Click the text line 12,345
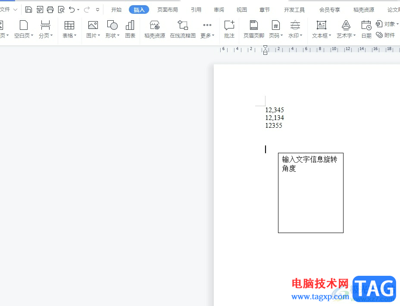This screenshot has height=306, width=400. pos(275,110)
